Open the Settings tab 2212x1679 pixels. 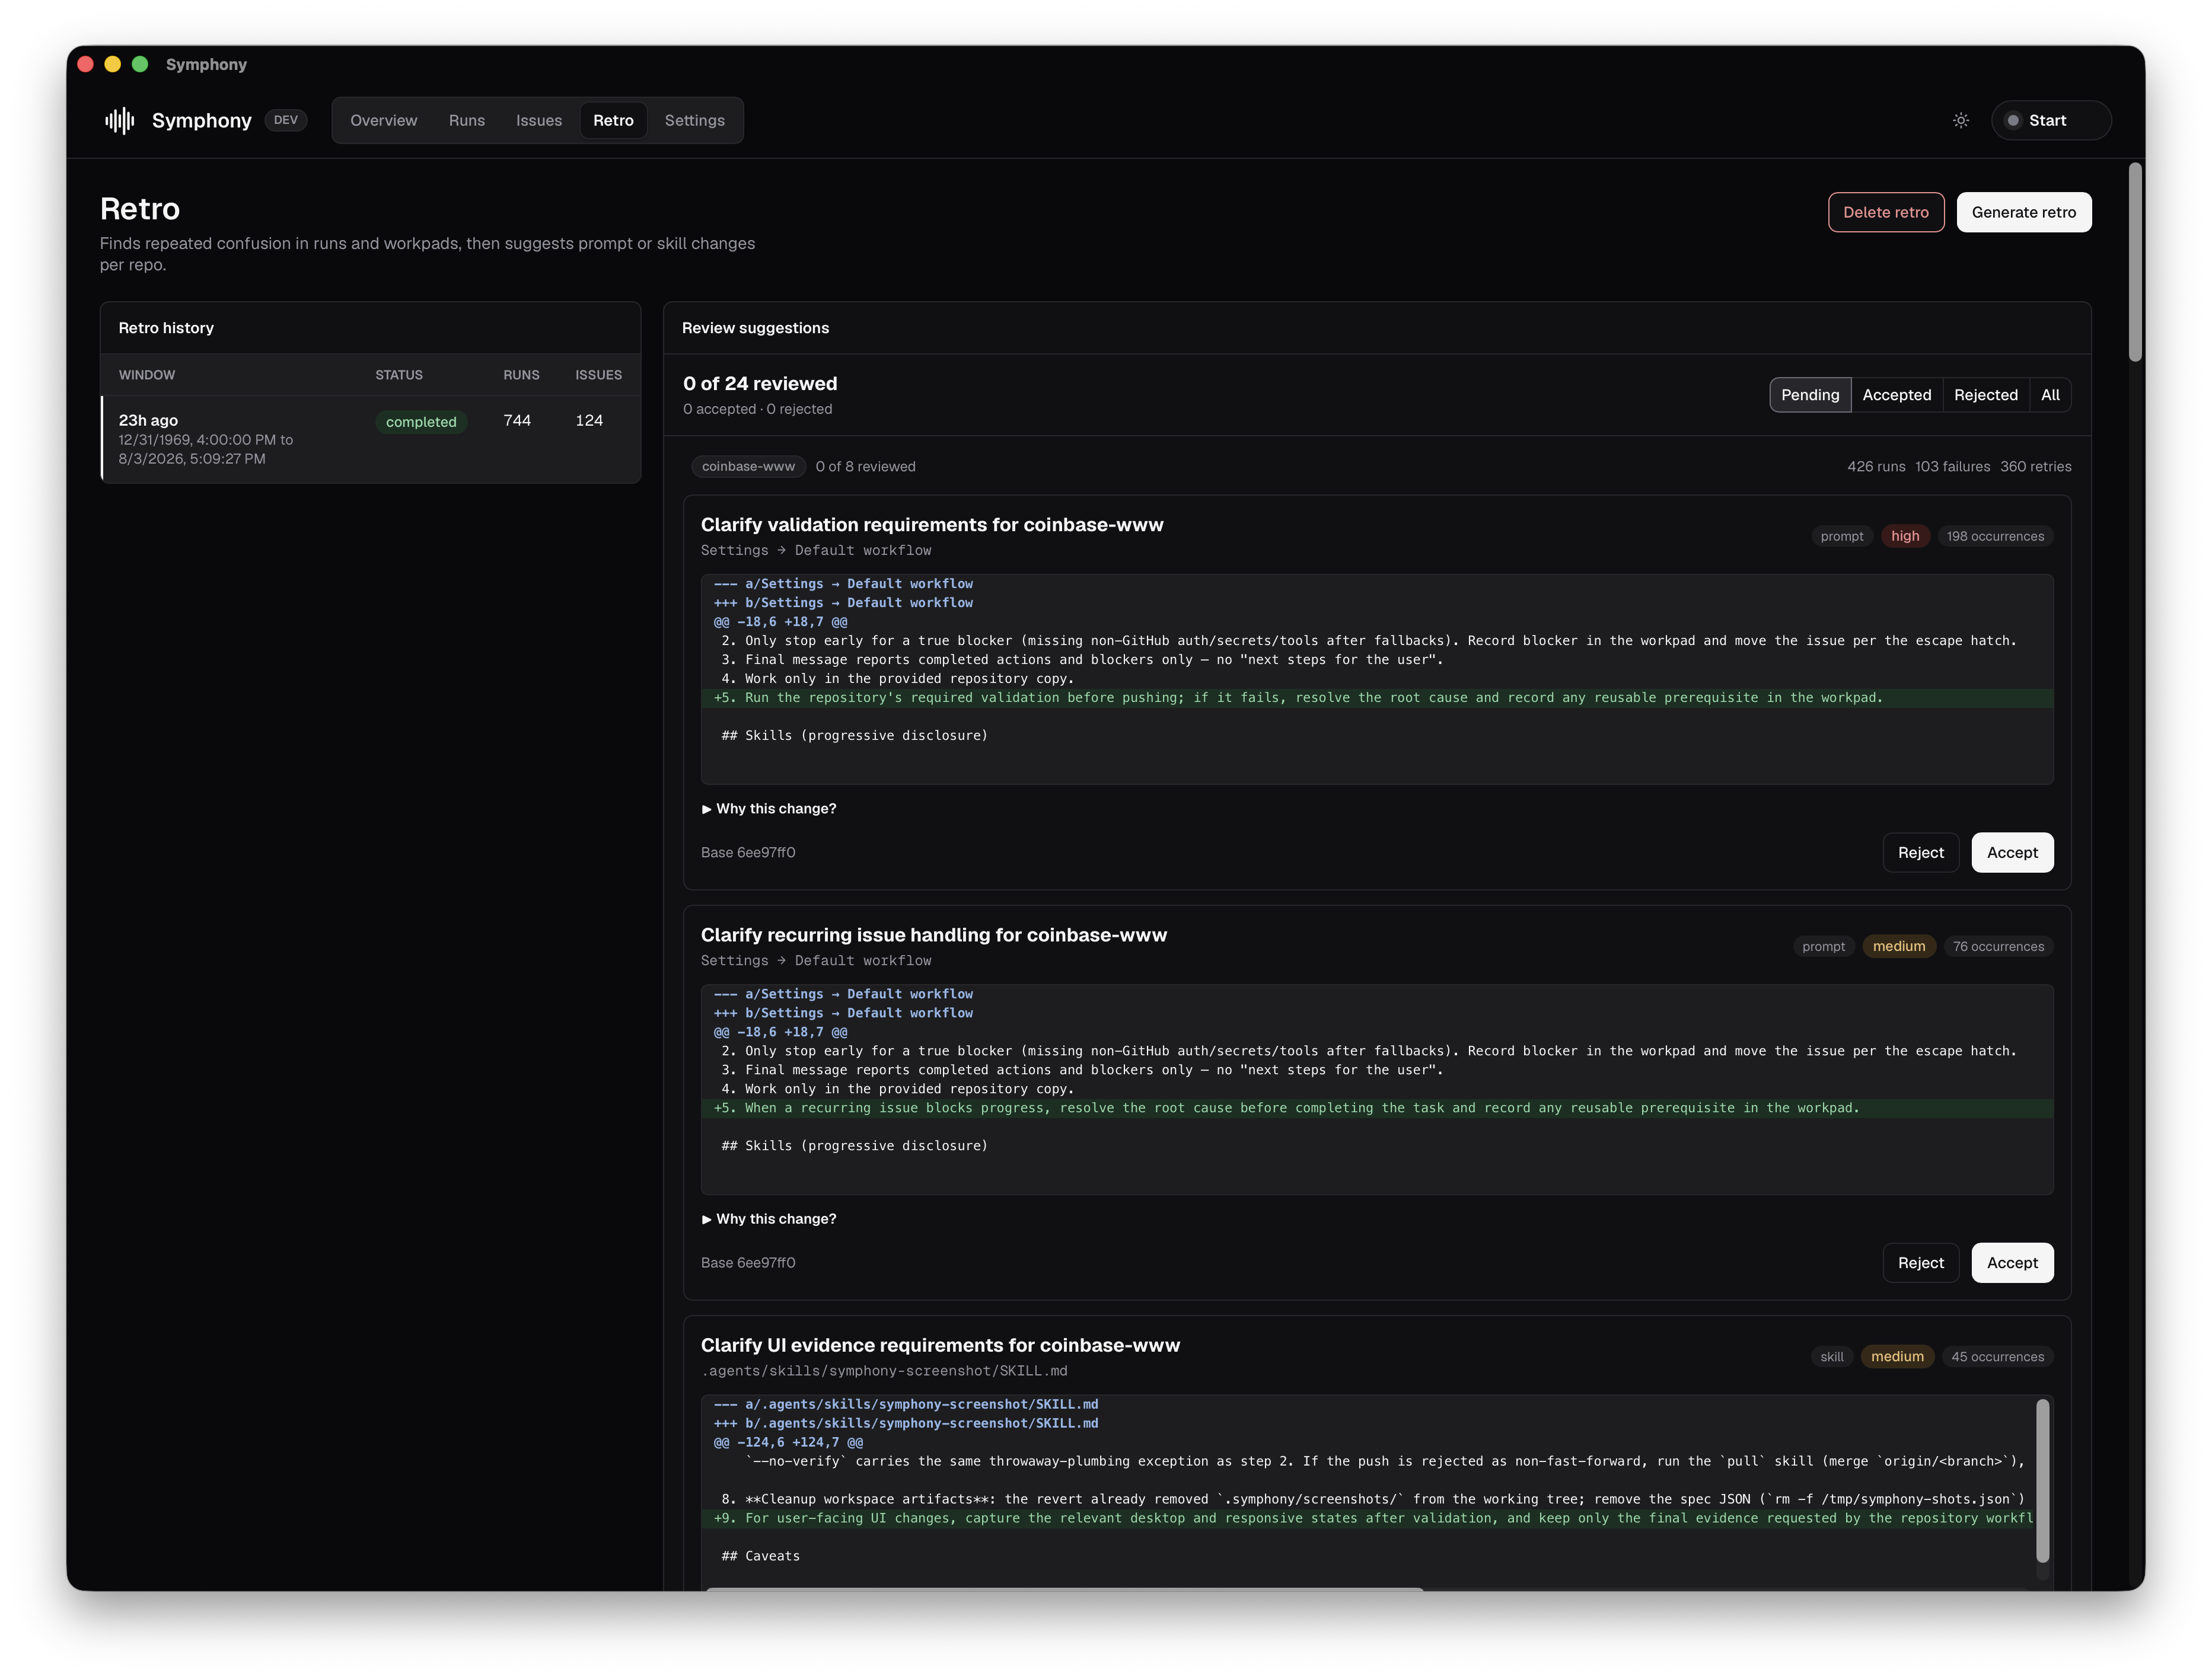click(x=694, y=120)
